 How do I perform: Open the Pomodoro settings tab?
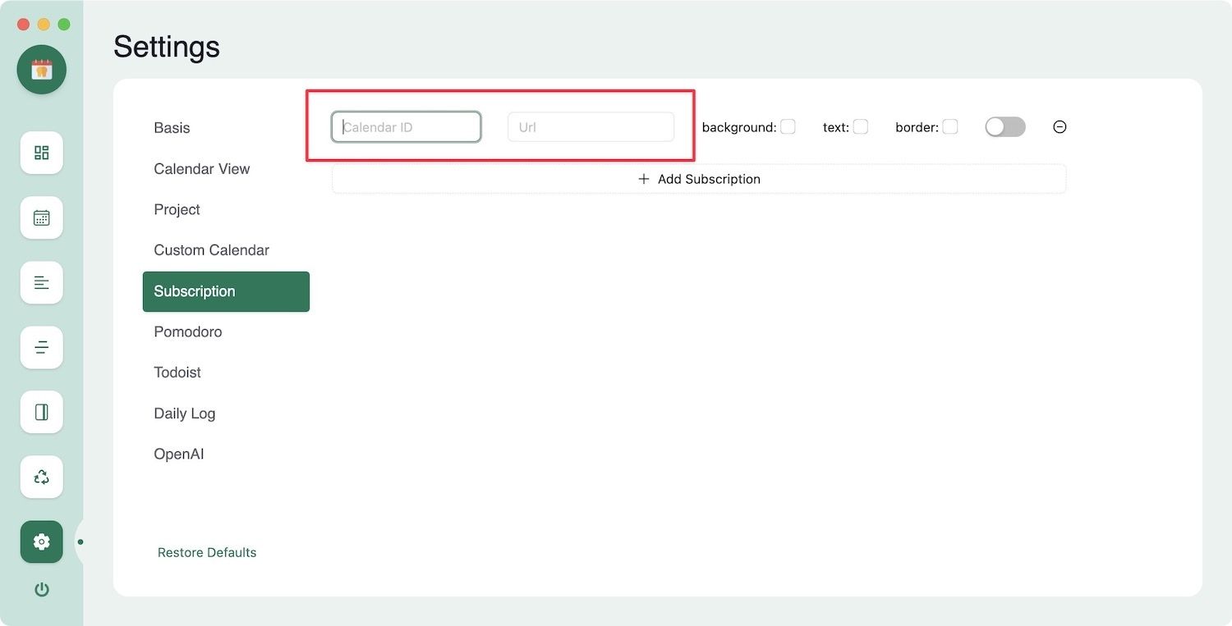188,331
